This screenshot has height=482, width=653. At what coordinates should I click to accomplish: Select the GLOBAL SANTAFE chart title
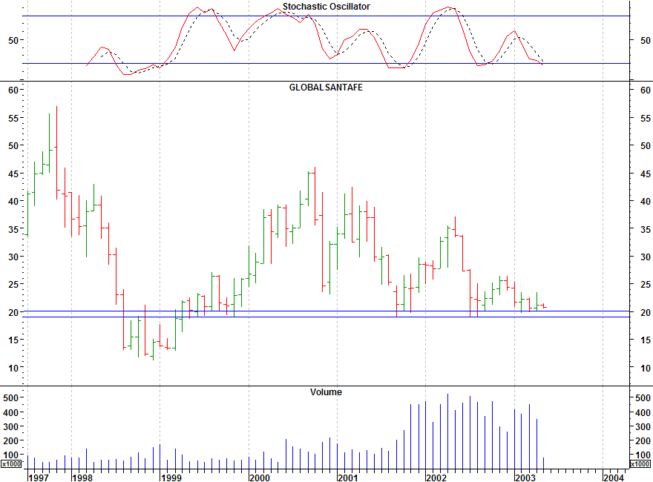click(326, 88)
